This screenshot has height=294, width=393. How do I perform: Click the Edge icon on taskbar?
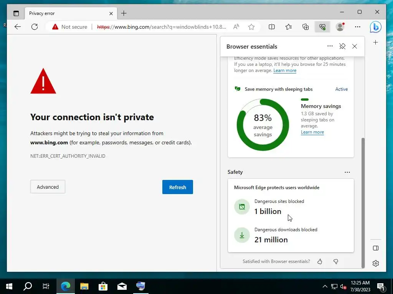(66, 286)
